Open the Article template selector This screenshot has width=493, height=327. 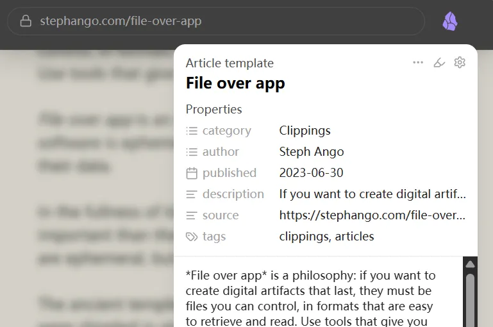(x=230, y=63)
